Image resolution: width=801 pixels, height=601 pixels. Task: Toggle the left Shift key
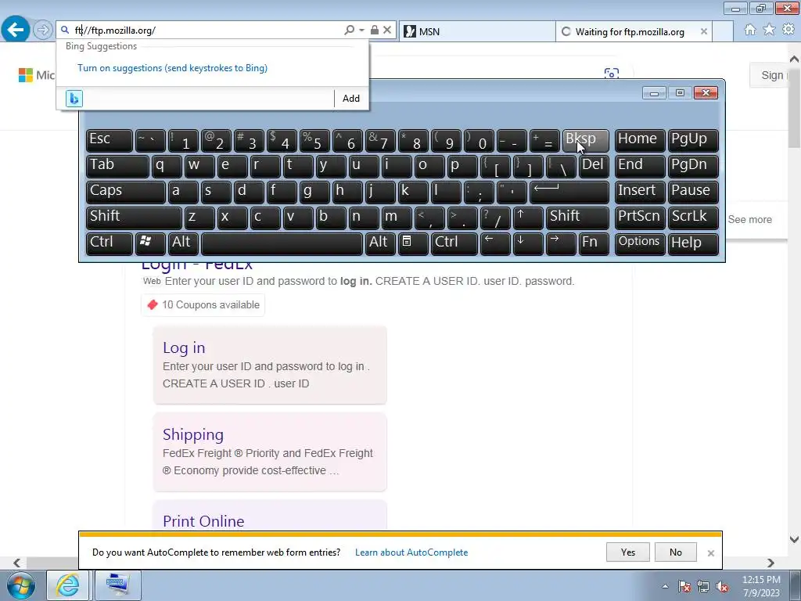(134, 218)
